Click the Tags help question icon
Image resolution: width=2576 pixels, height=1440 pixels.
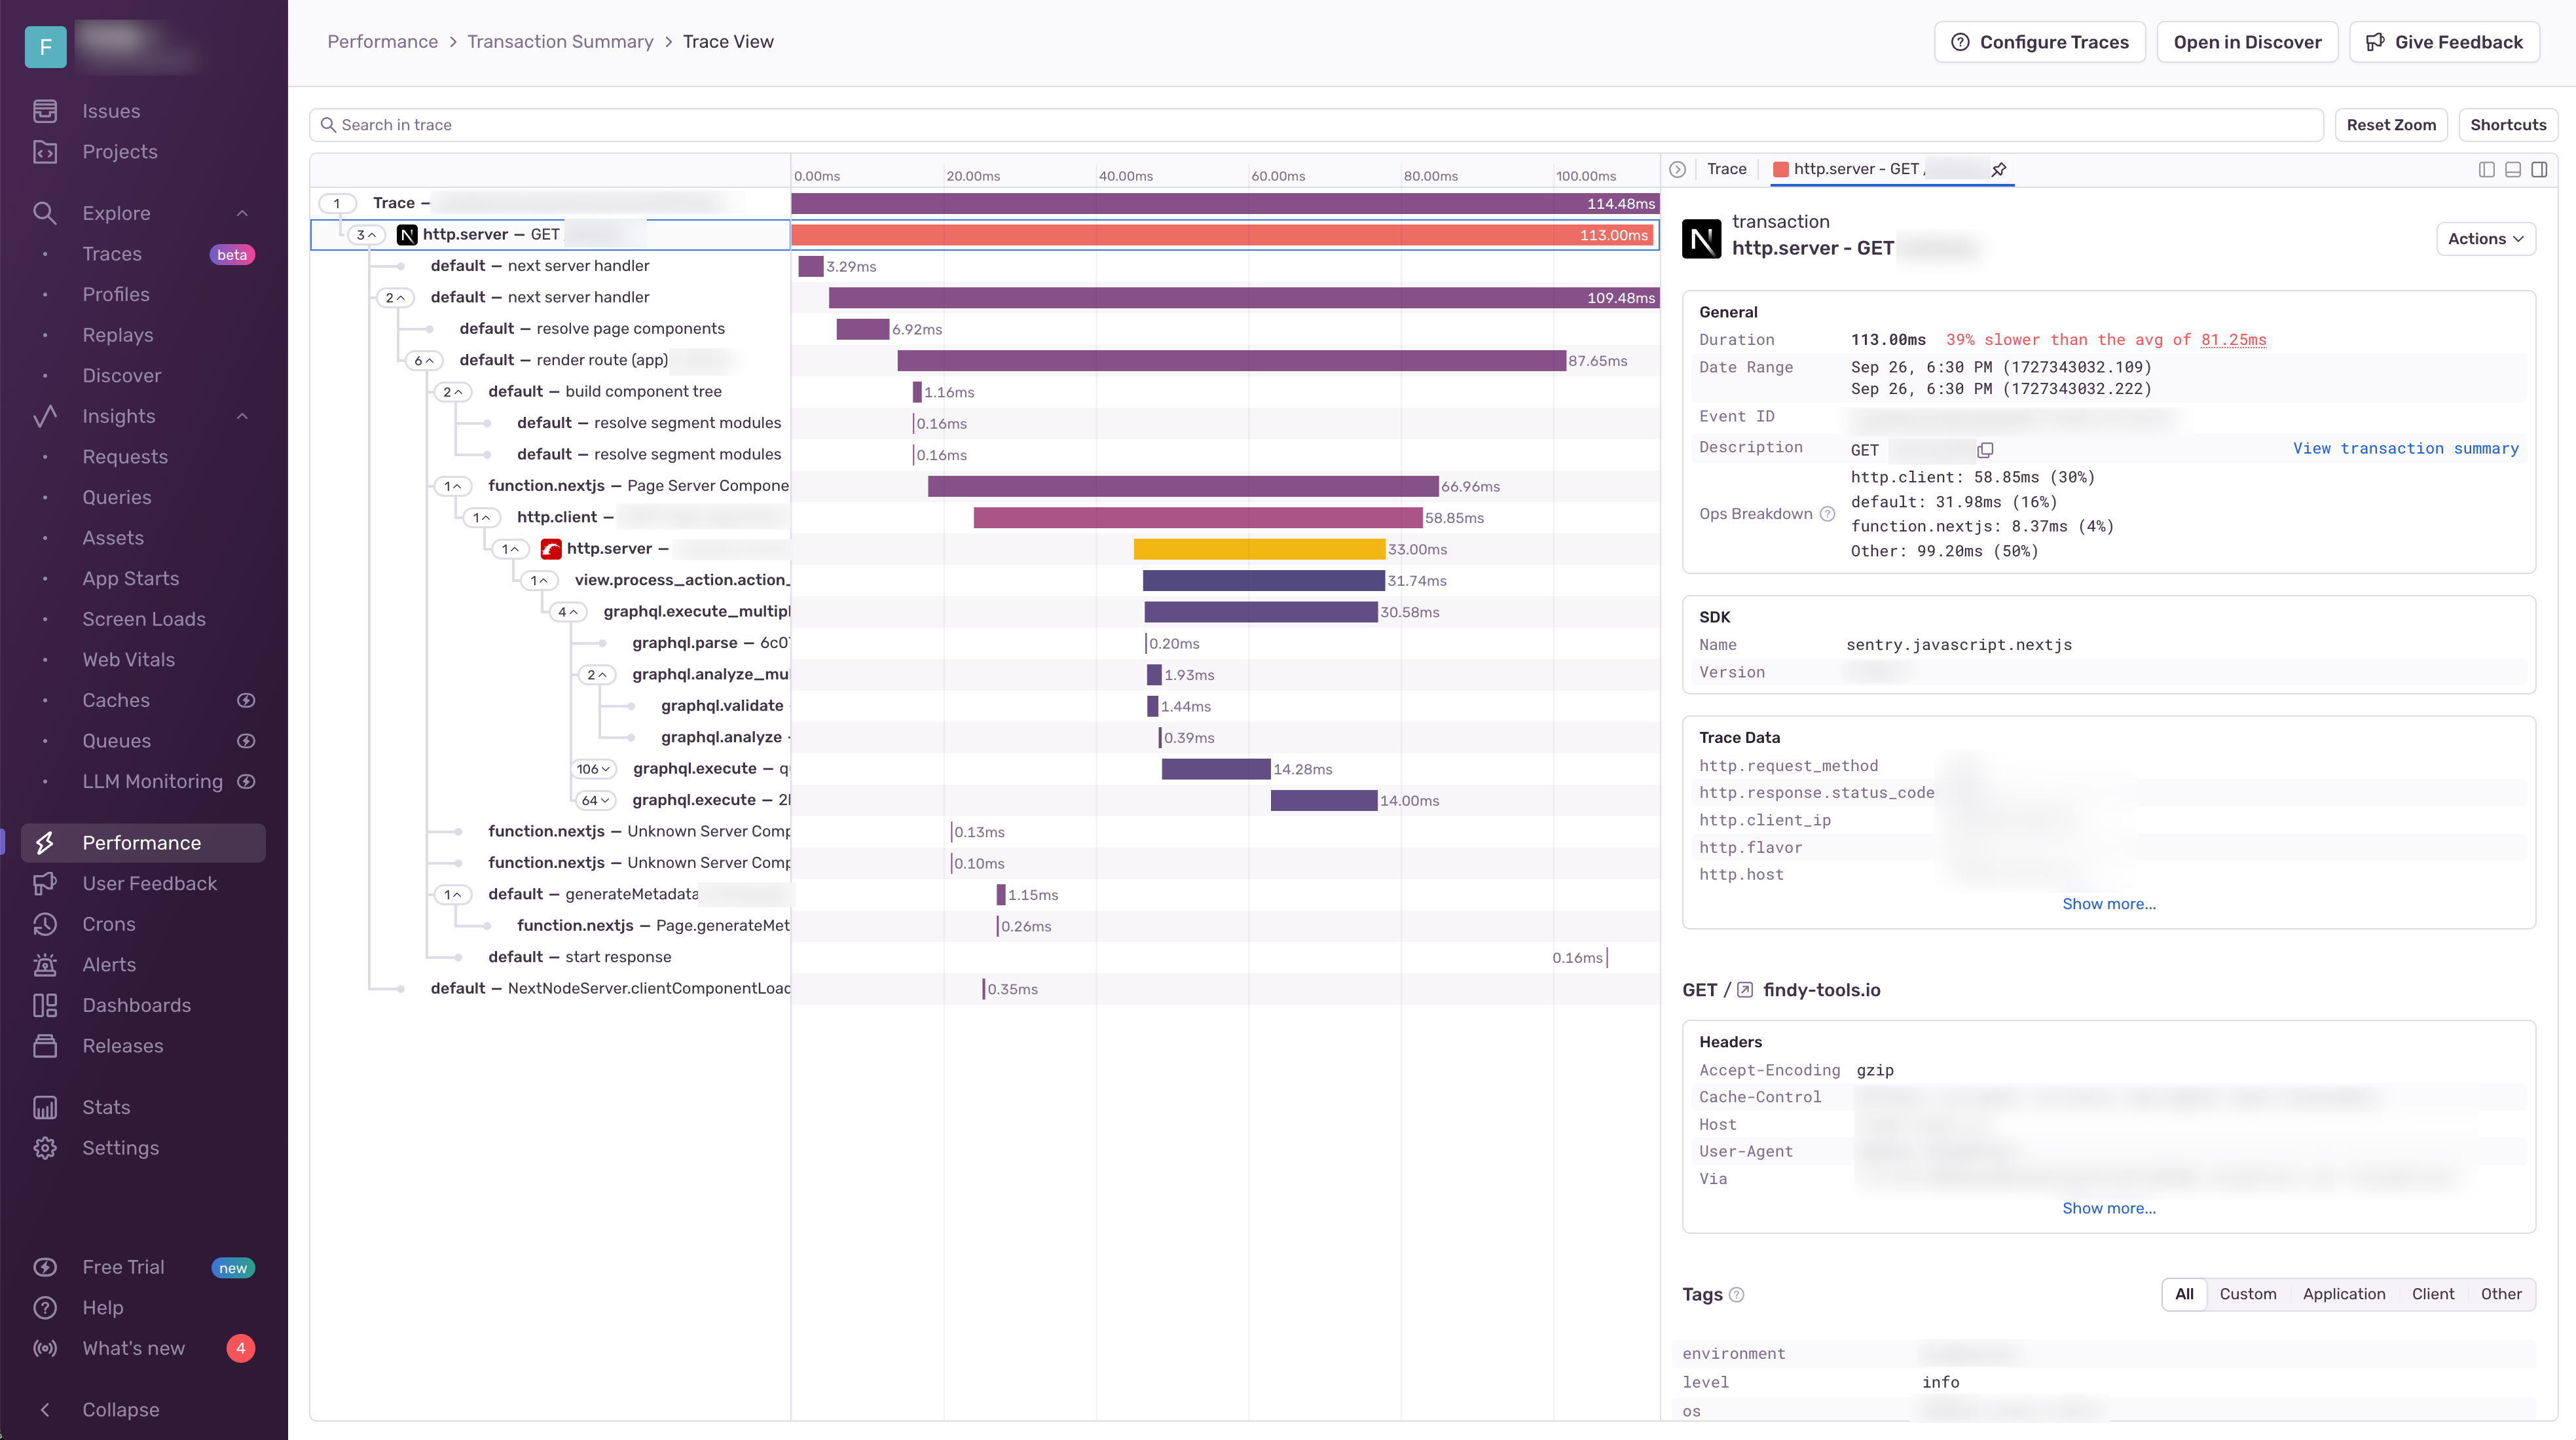click(x=1737, y=1295)
